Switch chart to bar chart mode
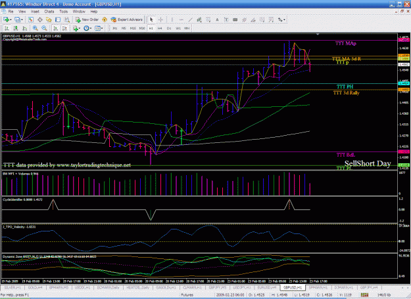Screen dimensions: 411x299 7,28
